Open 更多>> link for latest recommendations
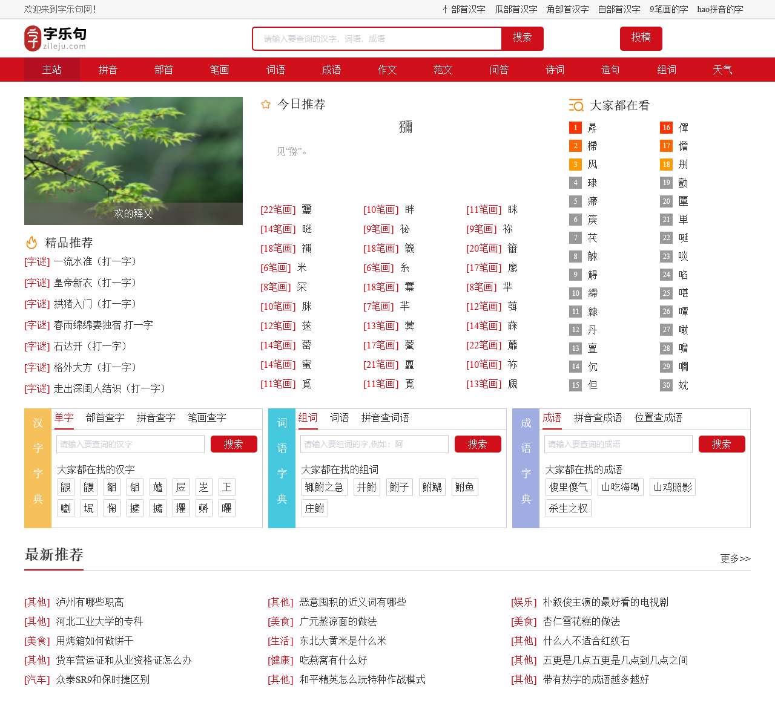Image resolution: width=775 pixels, height=706 pixels. click(735, 558)
